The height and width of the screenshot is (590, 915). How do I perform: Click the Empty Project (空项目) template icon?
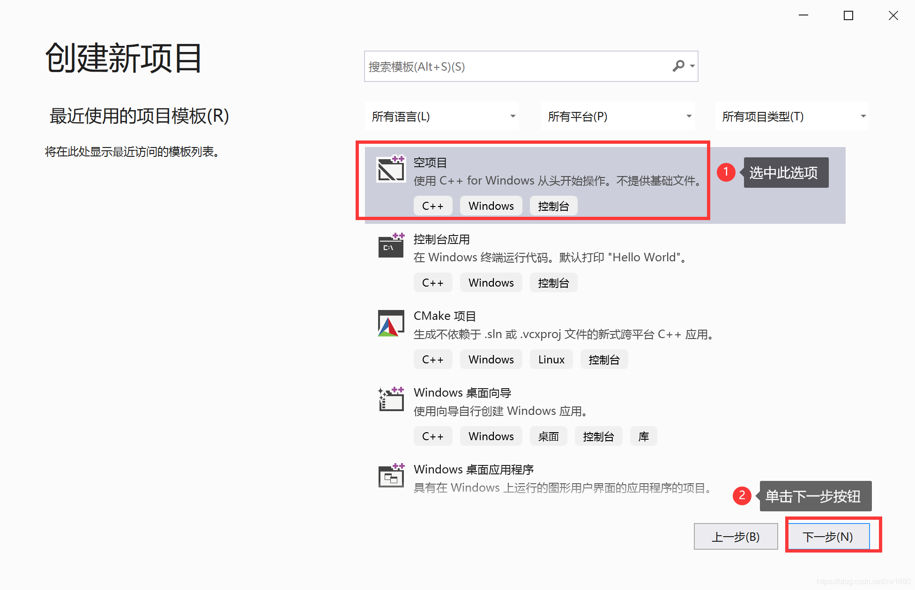(391, 169)
